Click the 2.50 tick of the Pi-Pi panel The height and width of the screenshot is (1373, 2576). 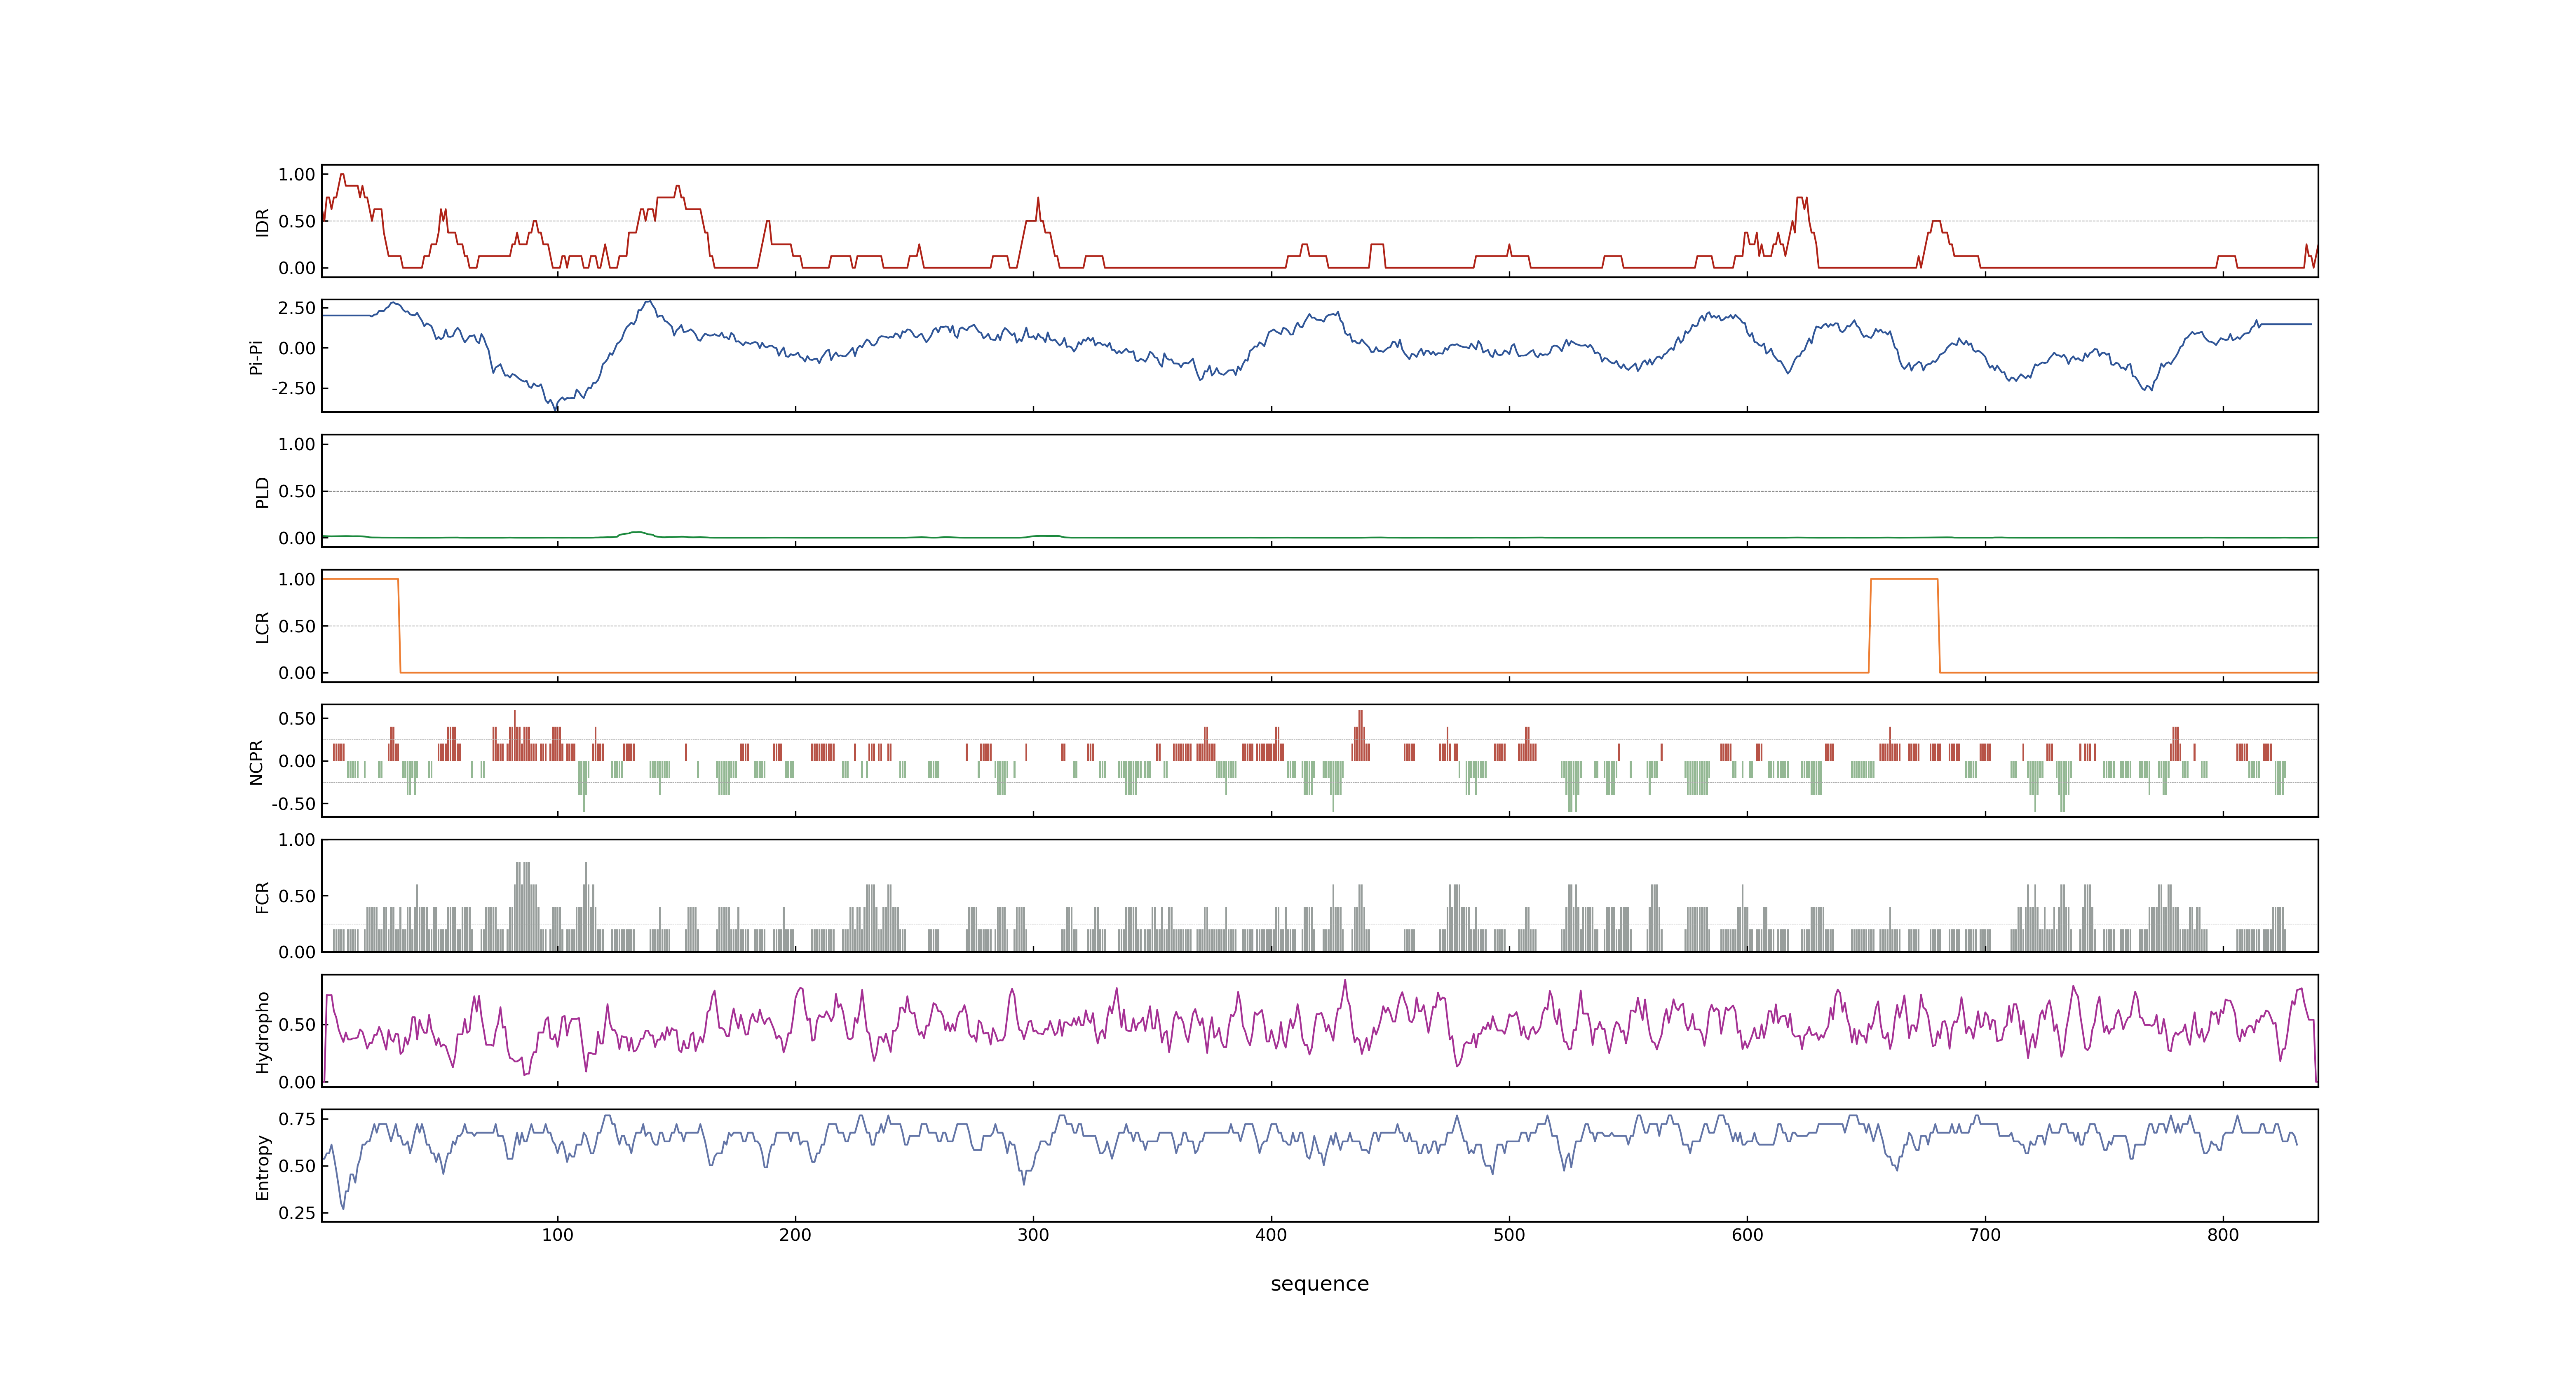point(297,309)
